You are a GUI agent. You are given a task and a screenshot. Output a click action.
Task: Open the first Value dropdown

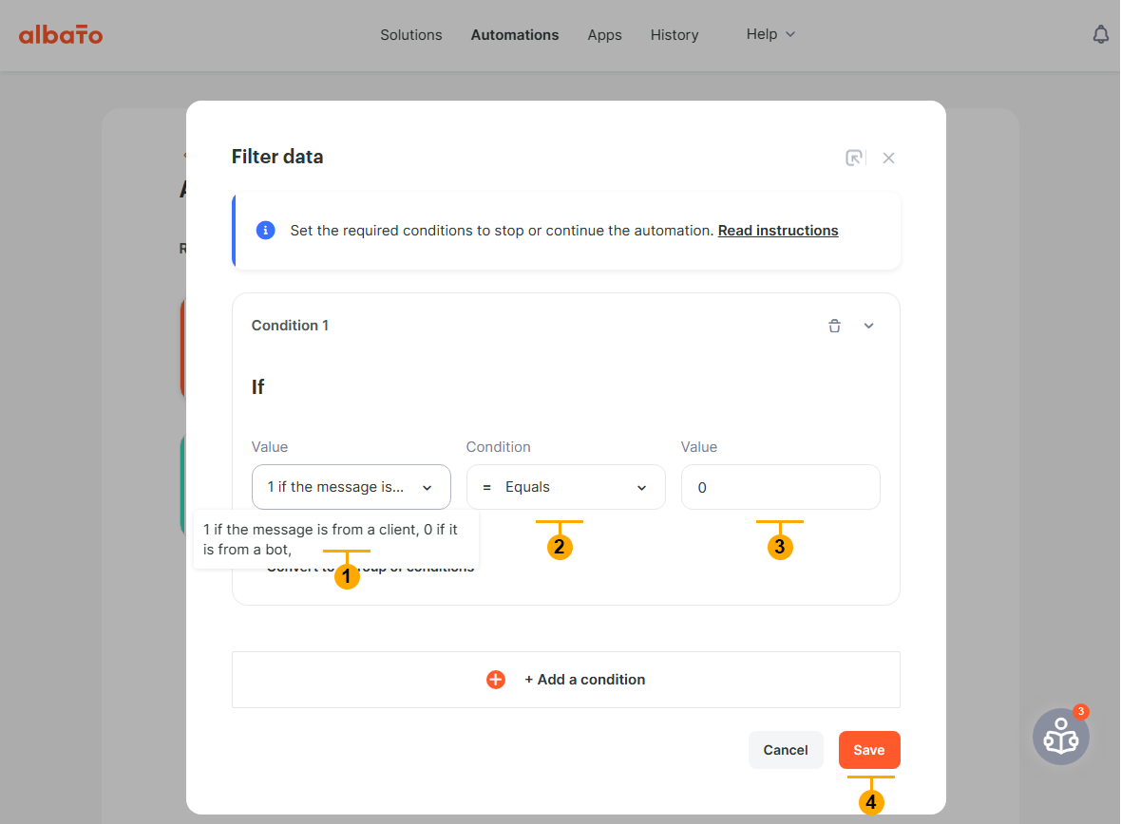(x=351, y=487)
